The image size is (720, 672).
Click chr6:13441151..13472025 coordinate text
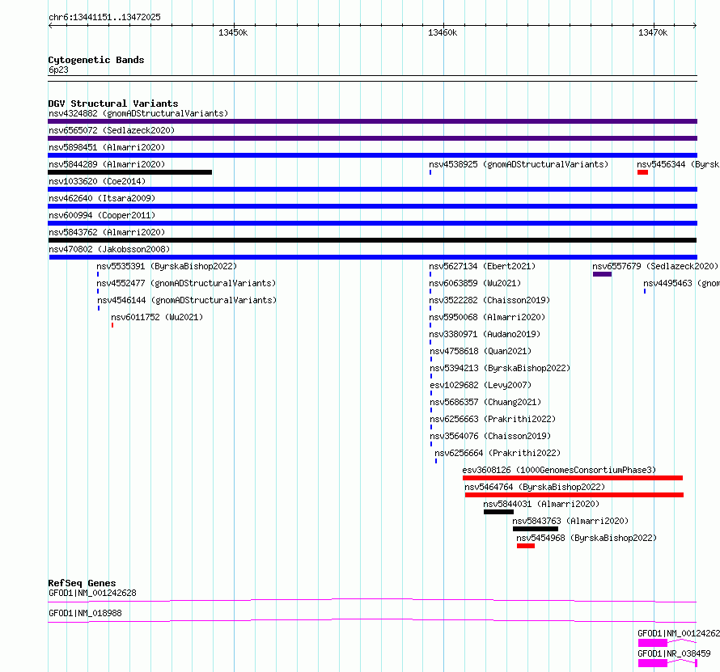pyautogui.click(x=104, y=17)
